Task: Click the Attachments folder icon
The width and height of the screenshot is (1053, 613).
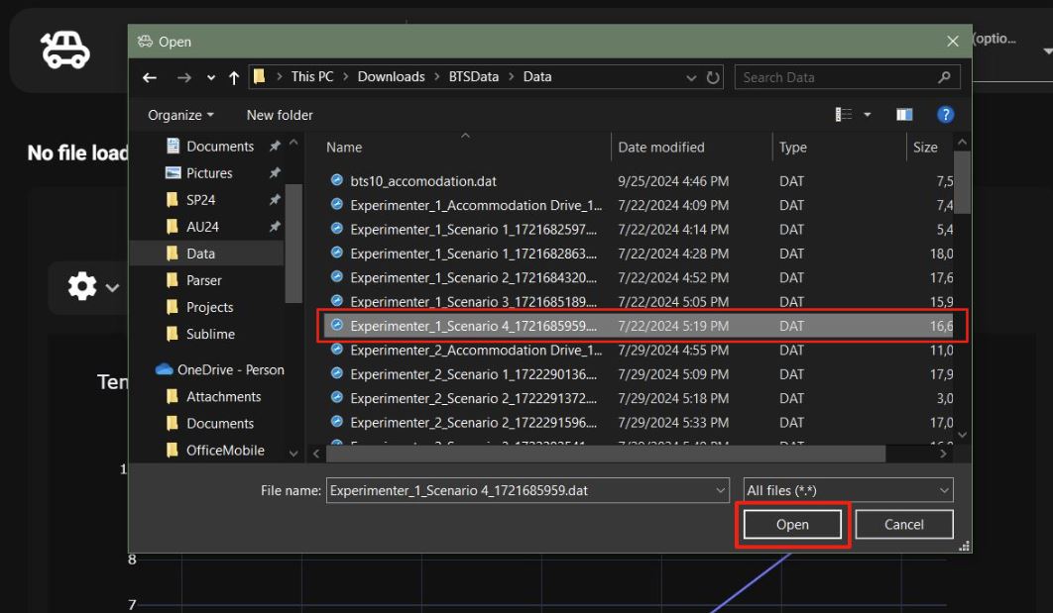Action: 172,396
